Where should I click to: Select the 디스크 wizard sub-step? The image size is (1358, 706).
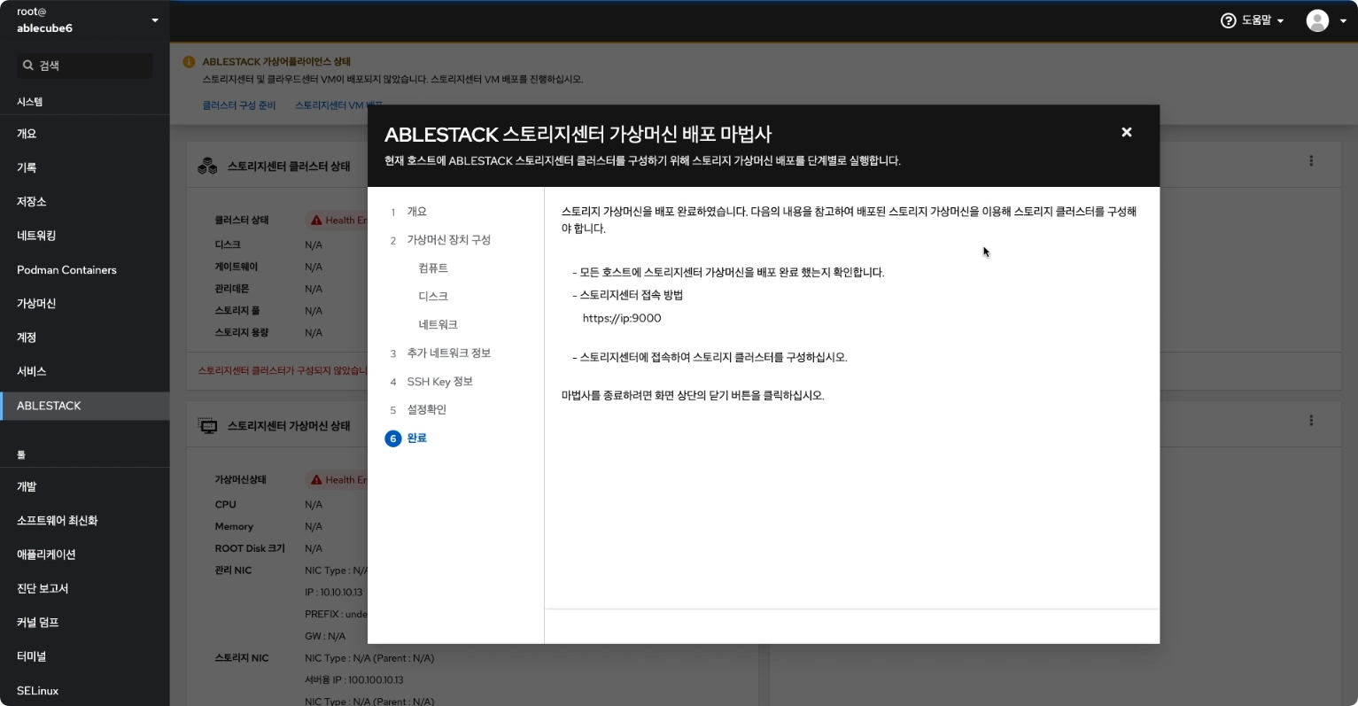tap(433, 297)
